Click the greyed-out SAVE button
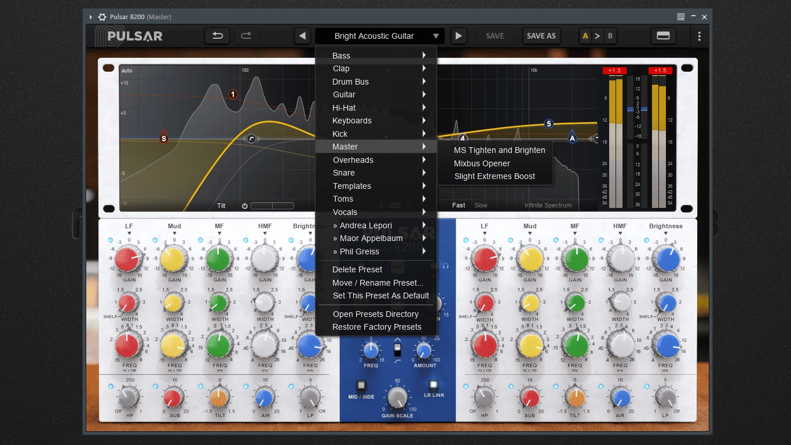 (495, 36)
